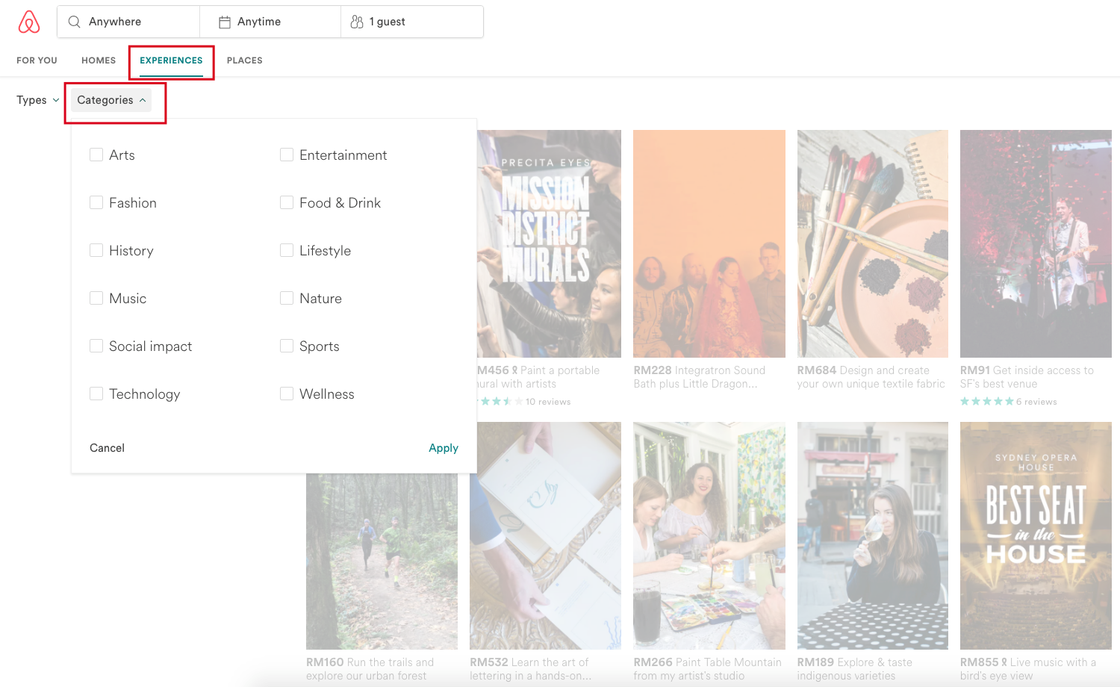Click Cancel in the Categories panel
1120x687 pixels.
click(x=107, y=448)
